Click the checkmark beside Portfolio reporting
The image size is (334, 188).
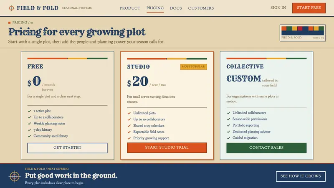(x=228, y=125)
